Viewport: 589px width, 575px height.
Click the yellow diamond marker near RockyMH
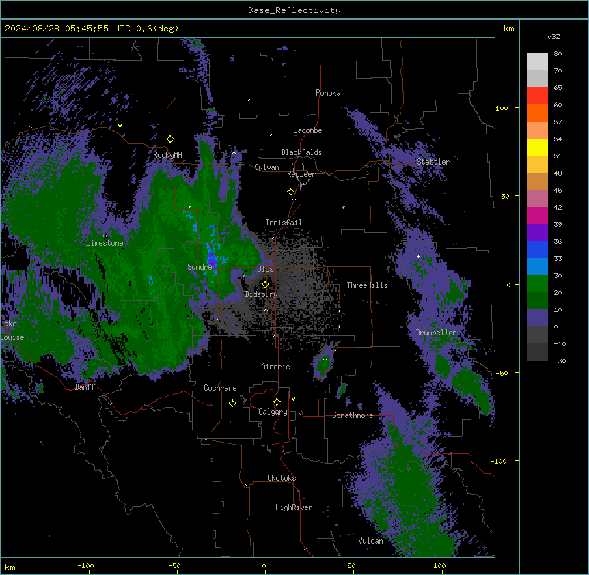pyautogui.click(x=171, y=139)
